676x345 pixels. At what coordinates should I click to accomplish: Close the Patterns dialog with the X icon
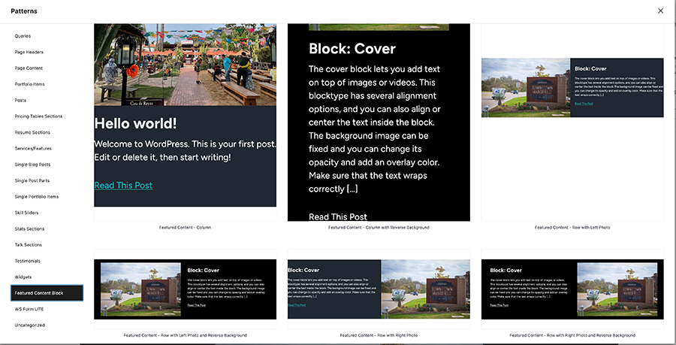(x=660, y=11)
